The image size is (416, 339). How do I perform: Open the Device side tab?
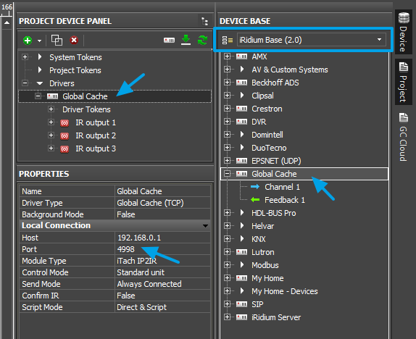[403, 32]
